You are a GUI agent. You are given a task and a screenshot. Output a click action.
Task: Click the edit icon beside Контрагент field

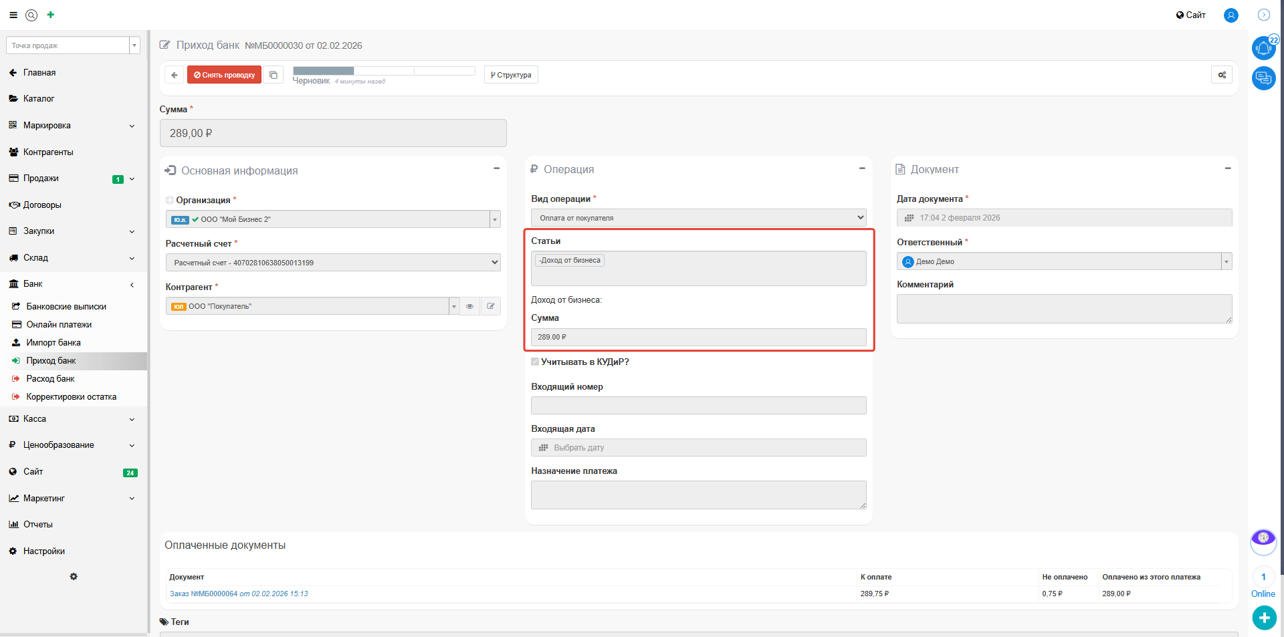tap(490, 306)
